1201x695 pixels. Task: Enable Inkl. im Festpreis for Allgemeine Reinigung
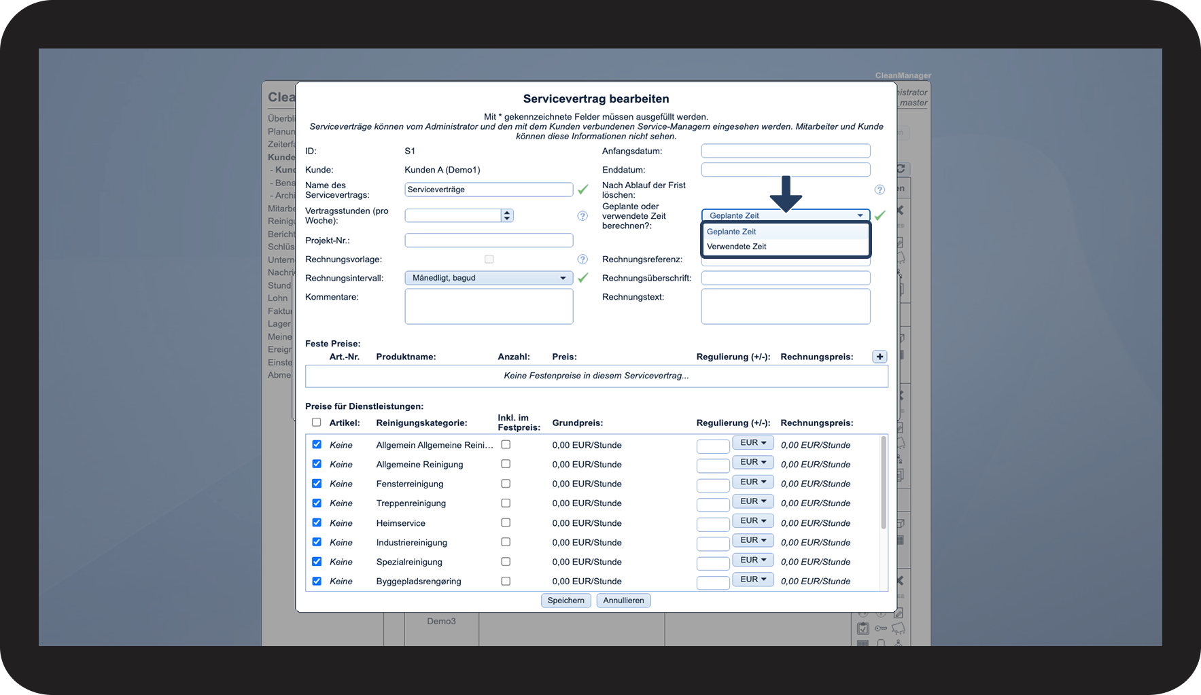[506, 464]
